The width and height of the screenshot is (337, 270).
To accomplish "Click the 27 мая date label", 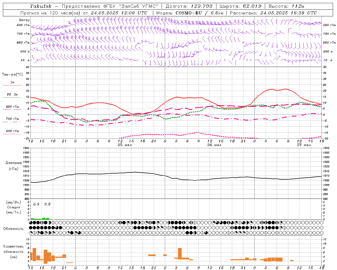I will point(304,145).
